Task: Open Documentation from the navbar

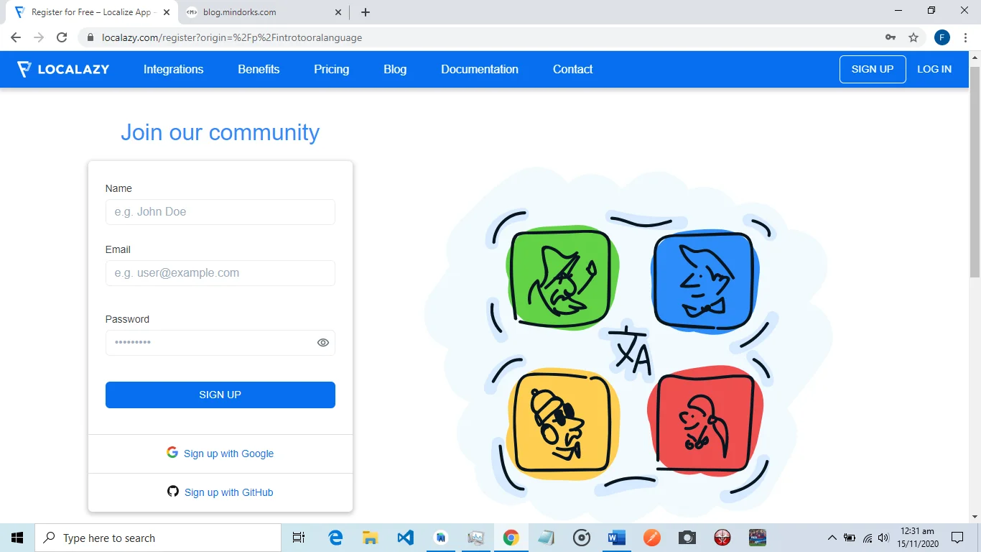Action: (x=480, y=69)
